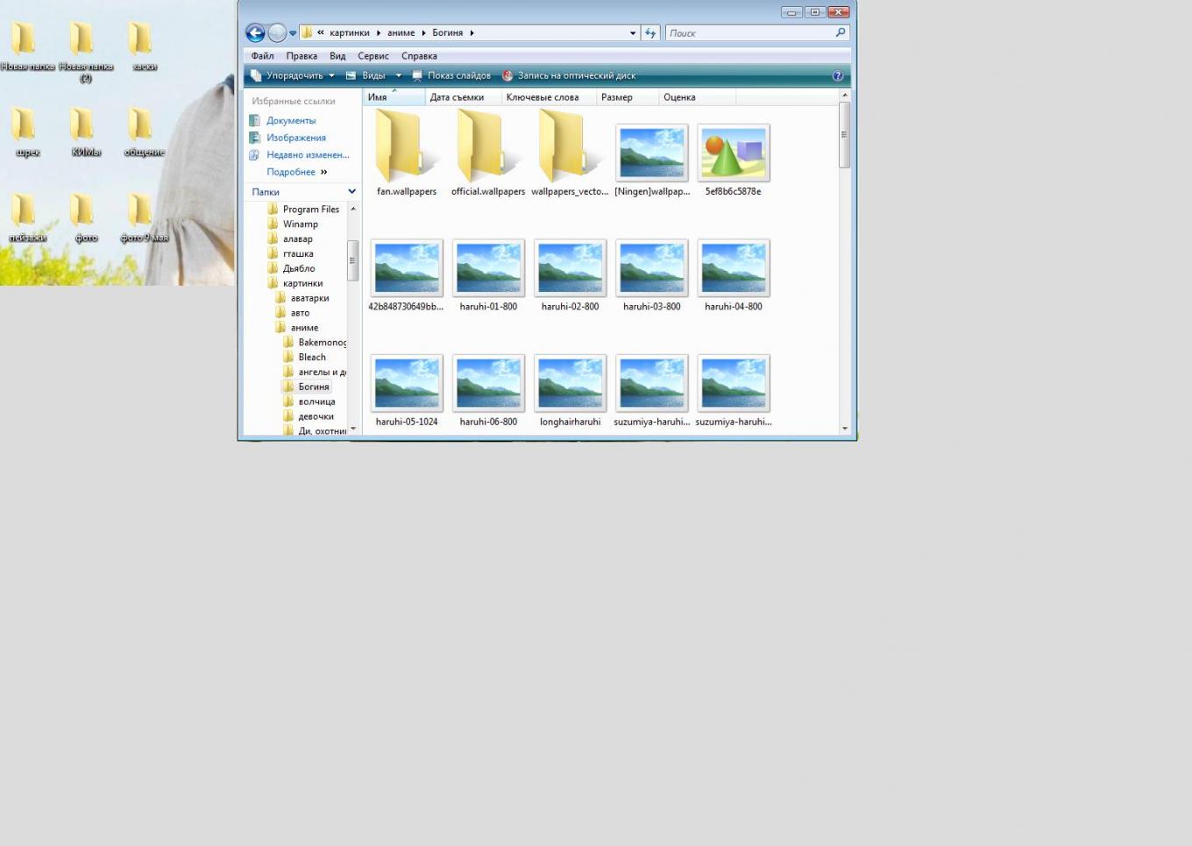Open the Файл menu
Viewport: 1192px width, 846px height.
[262, 56]
